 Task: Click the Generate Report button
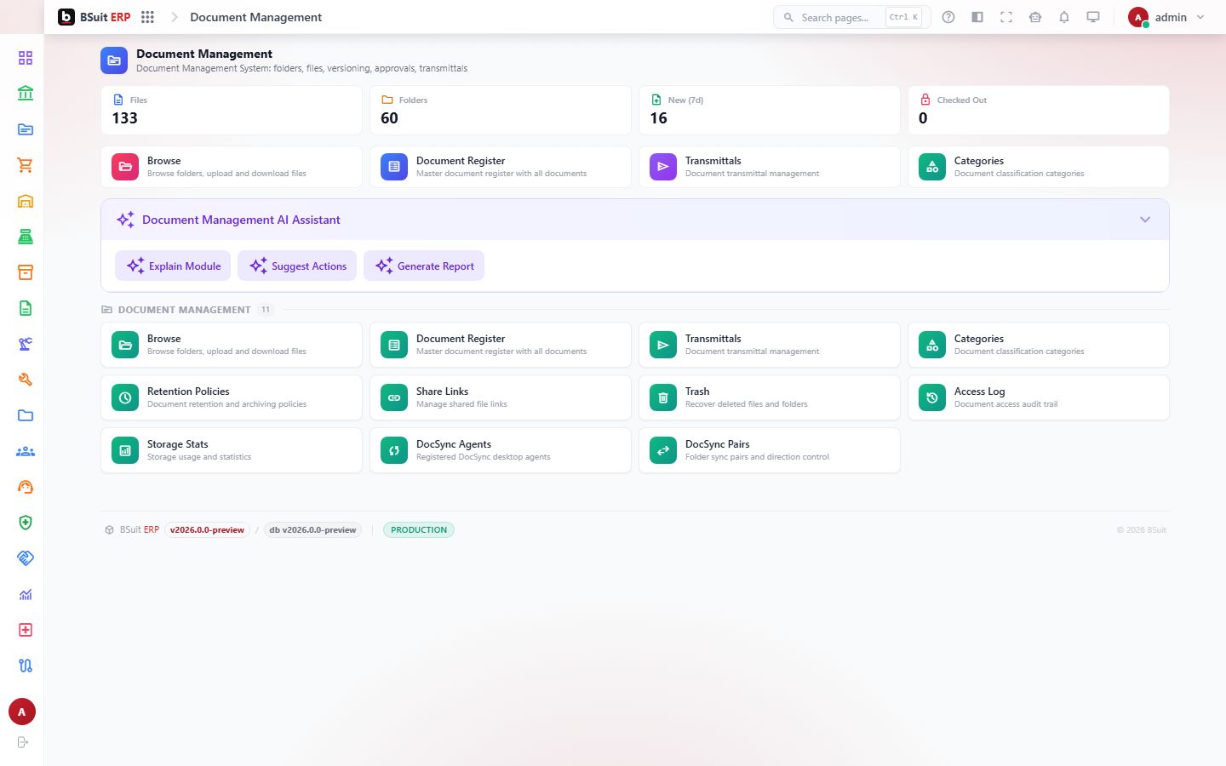coord(424,266)
